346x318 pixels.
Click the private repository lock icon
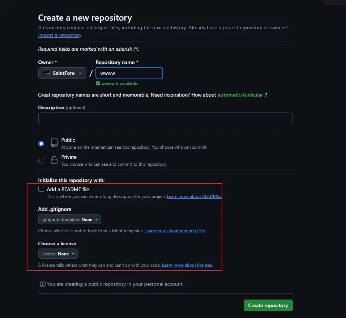coord(54,160)
